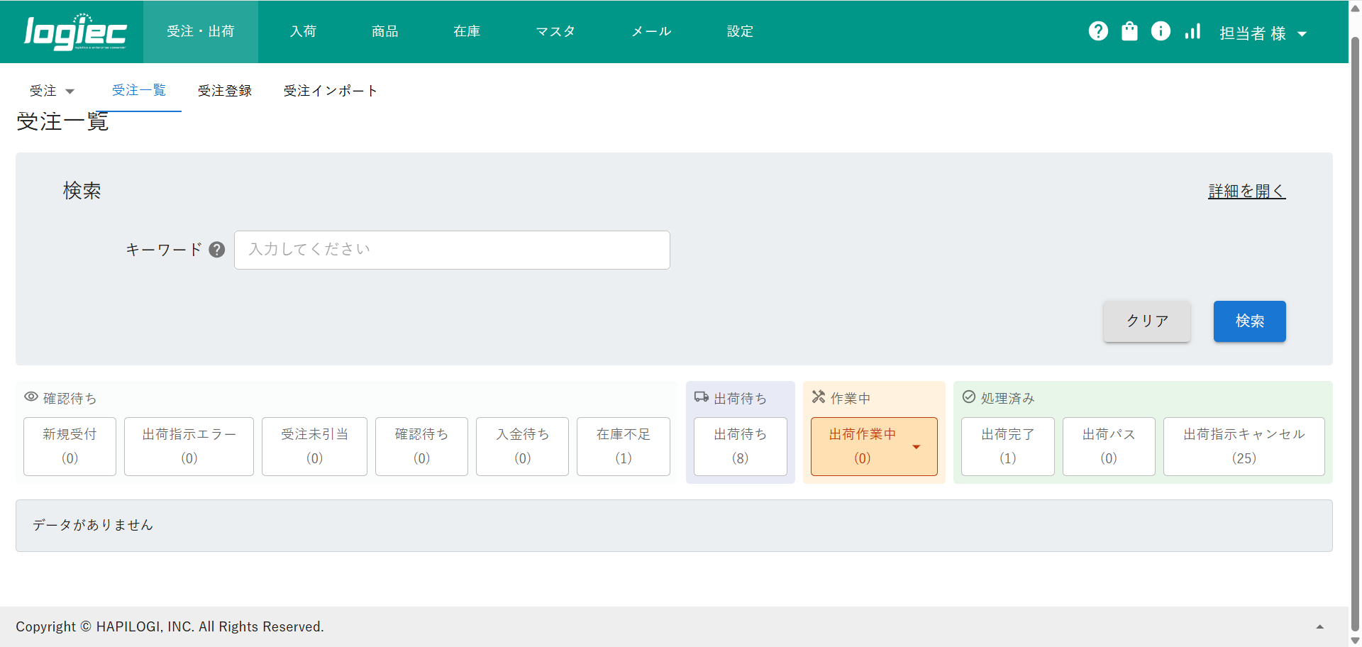Screen dimensions: 1362x647
Task: Click the keyword help tooltip icon
Action: [x=217, y=250]
